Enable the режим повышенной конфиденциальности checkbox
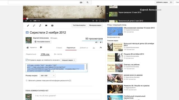This screenshot has height=100, width=179. pyautogui.click(x=27, y=81)
